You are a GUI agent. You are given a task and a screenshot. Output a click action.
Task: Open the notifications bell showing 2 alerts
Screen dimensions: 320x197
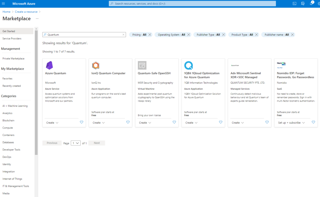pyautogui.click(x=311, y=3)
